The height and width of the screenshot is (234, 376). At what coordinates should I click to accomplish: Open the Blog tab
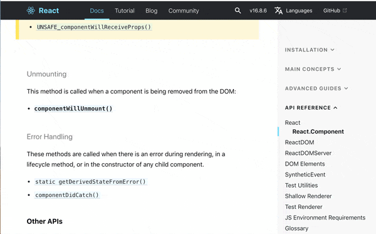(152, 11)
